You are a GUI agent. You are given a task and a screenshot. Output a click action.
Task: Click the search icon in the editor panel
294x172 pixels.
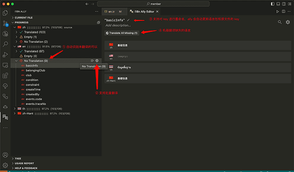point(280,22)
